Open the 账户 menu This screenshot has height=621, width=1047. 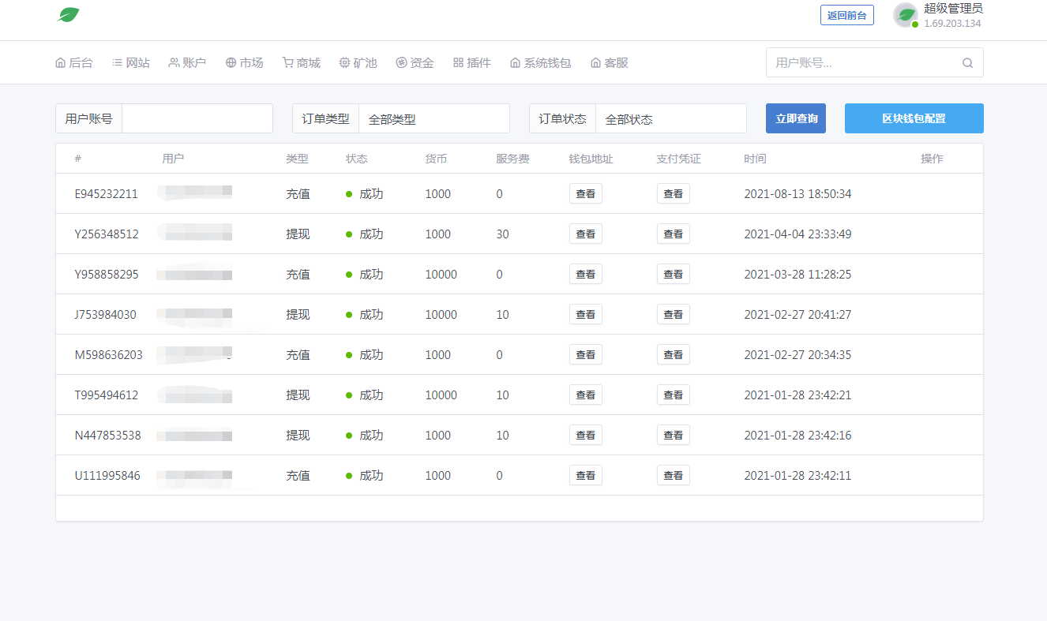(187, 62)
